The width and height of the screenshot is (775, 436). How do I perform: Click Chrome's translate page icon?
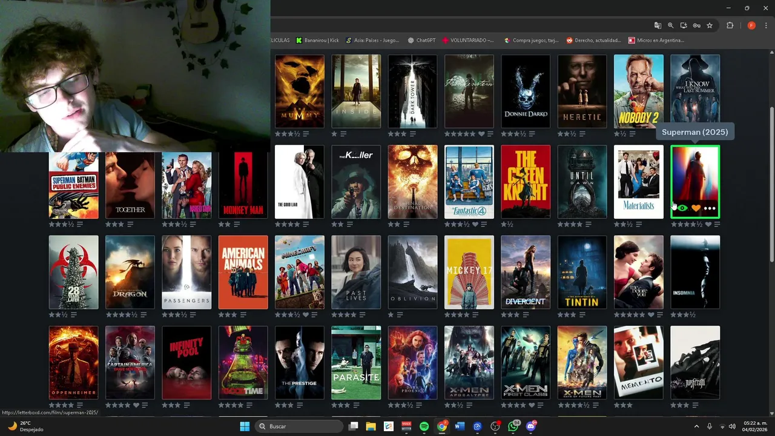658,25
